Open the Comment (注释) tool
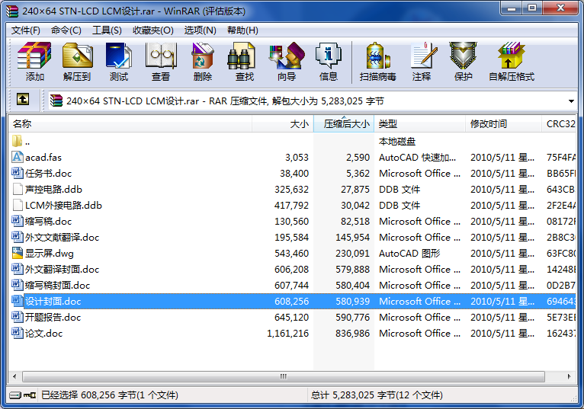The width and height of the screenshot is (584, 409). pyautogui.click(x=423, y=56)
